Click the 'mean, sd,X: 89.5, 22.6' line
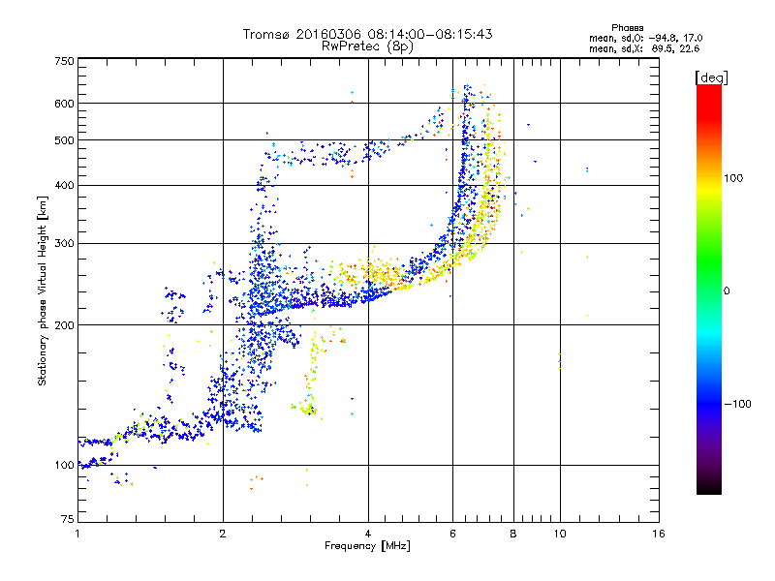775x581 pixels. [644, 48]
